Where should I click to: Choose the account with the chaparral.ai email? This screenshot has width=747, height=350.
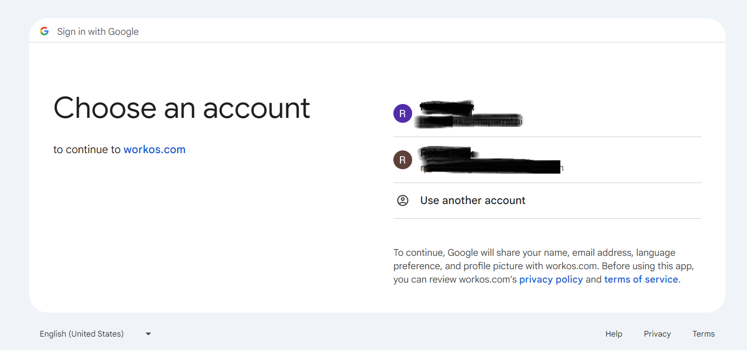pos(471,121)
